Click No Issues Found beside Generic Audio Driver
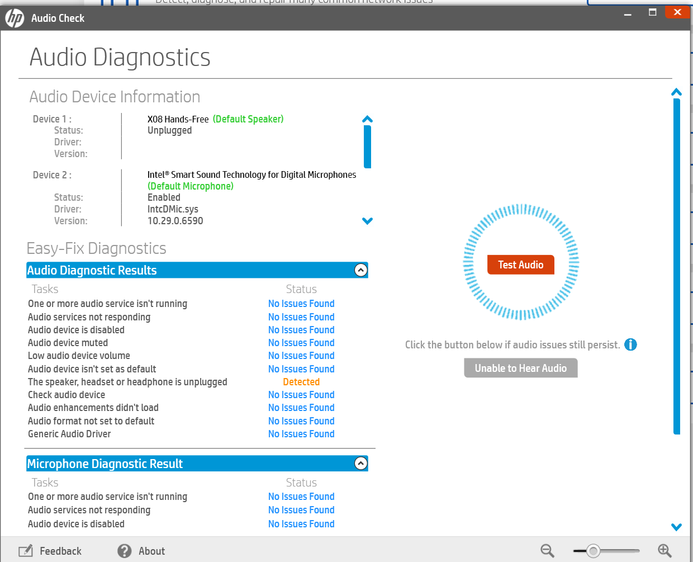The image size is (693, 562). [301, 434]
